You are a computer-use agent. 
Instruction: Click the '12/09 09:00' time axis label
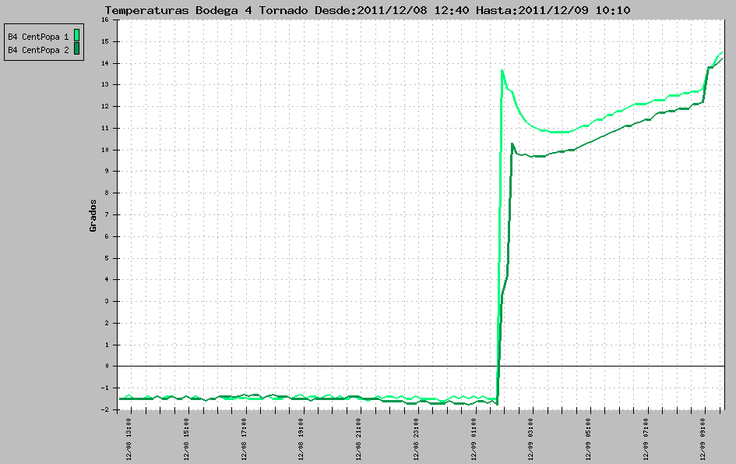click(703, 439)
